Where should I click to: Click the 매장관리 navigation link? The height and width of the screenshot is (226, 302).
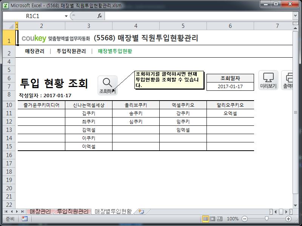35,51
